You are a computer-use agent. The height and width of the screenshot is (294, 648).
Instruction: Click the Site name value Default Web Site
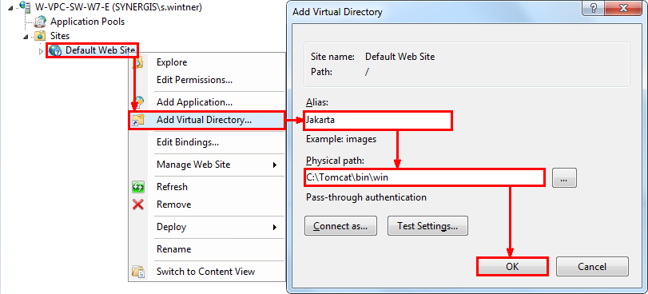400,57
